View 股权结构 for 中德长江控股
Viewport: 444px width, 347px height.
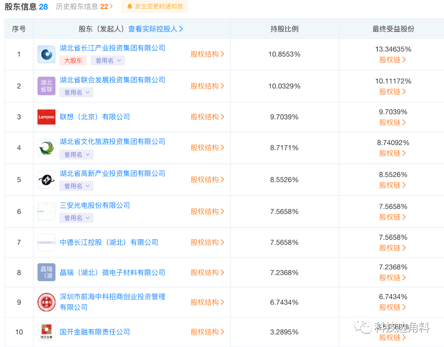coord(207,243)
